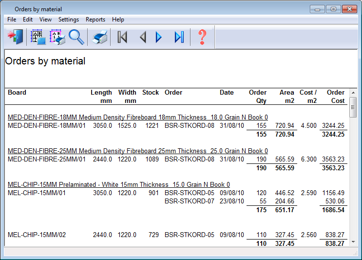The width and height of the screenshot is (362, 260).
Task: Click the MED-DEN-FIBRE-25MM group heading
Action: pyautogui.click(x=137, y=151)
